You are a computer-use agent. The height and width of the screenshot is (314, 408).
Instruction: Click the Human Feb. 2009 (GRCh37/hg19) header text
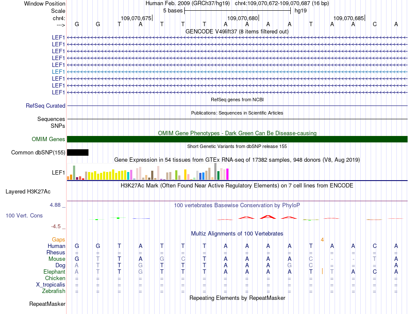coord(187,3)
